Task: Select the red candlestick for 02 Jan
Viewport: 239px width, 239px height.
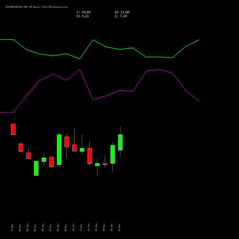Action: point(29,156)
